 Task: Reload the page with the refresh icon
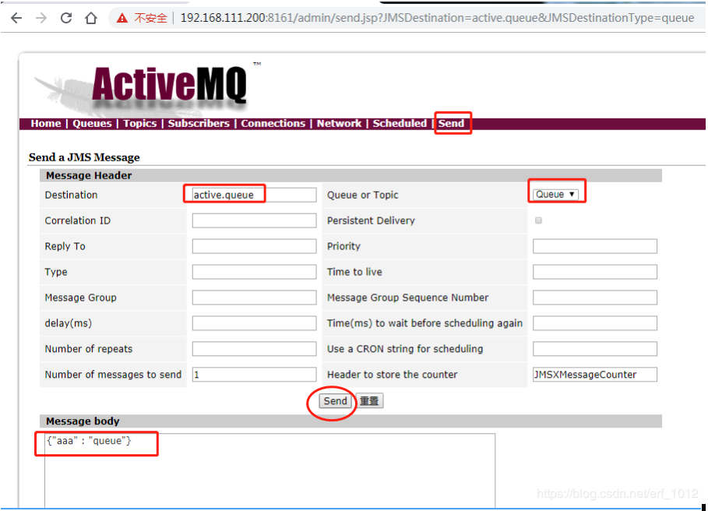[x=66, y=18]
